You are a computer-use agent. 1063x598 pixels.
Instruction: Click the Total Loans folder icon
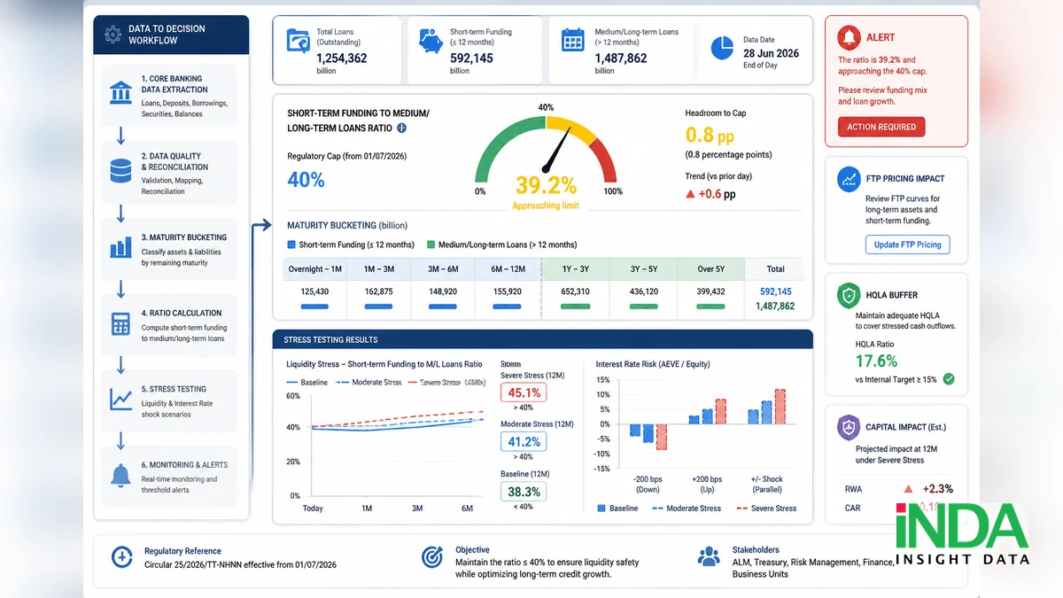298,41
